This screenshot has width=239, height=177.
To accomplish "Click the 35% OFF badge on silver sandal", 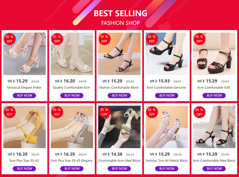I will (57, 112).
